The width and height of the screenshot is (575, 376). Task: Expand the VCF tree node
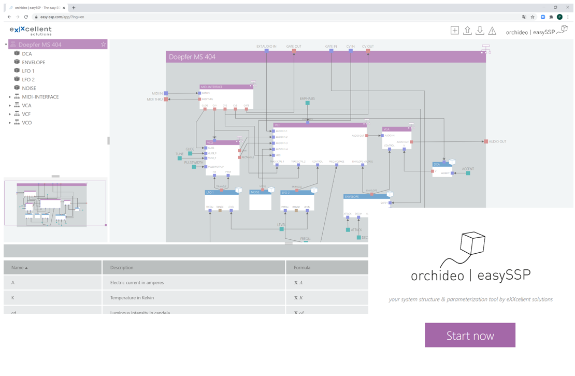coord(10,114)
